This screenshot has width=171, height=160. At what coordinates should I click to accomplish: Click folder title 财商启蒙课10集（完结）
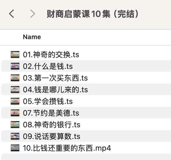(x=93, y=14)
